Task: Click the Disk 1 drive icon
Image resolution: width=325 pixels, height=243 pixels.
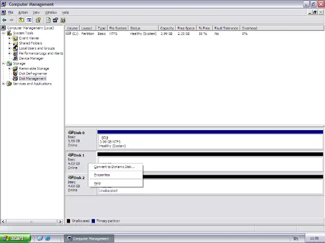Action: coord(71,155)
